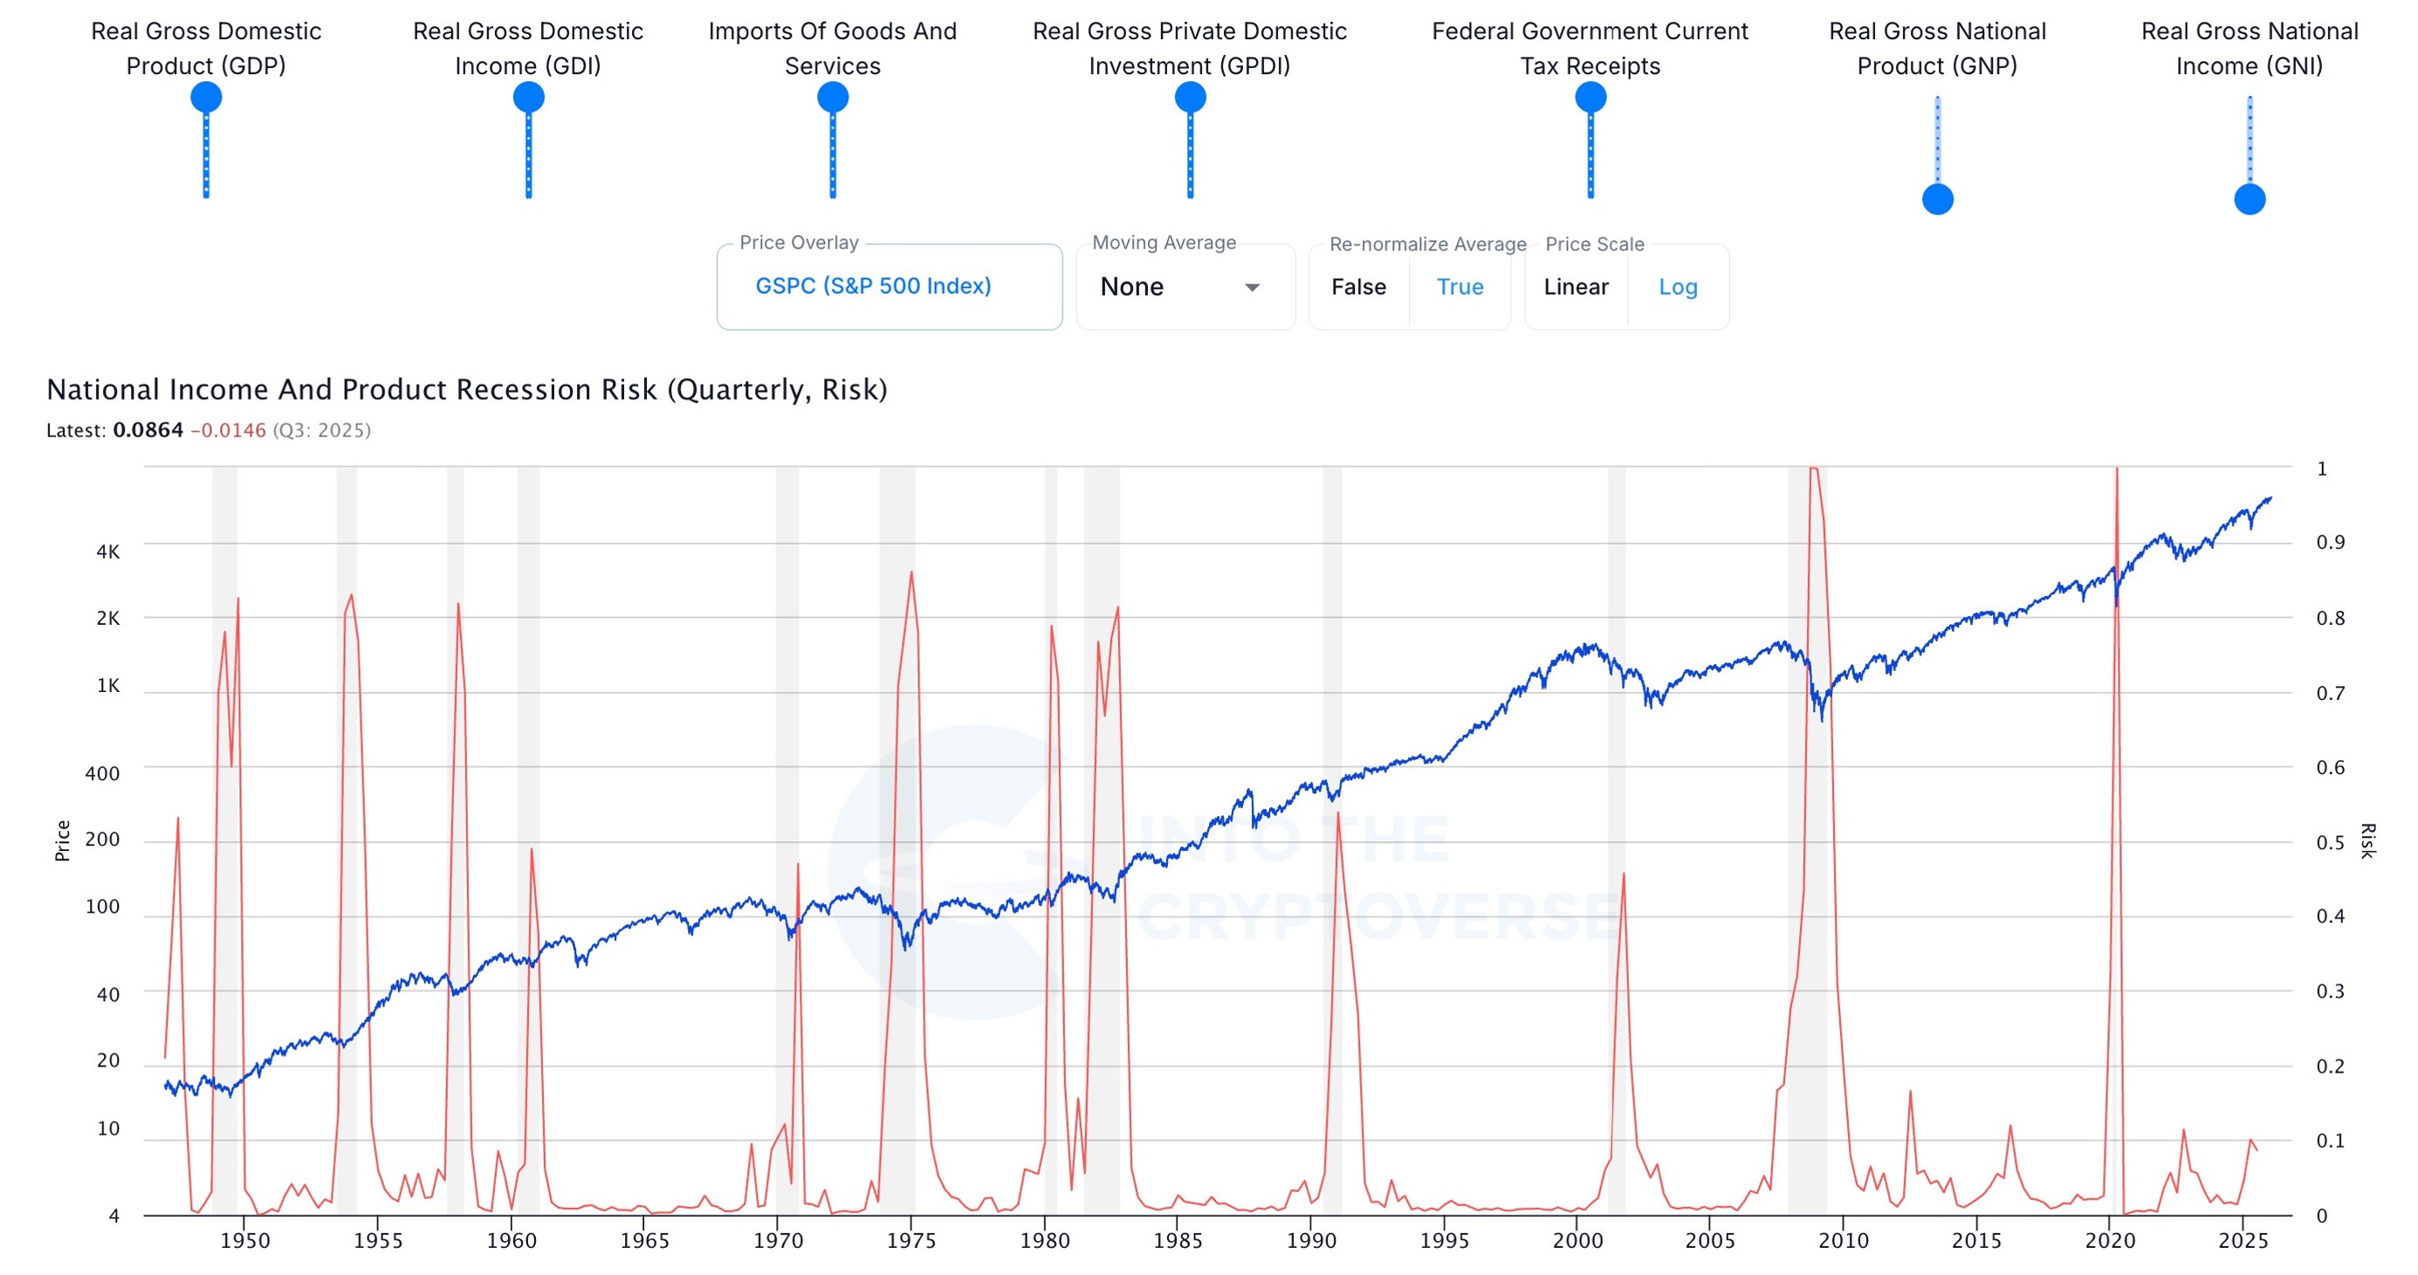
Task: Click the Latest value 0.0864 readout
Action: coord(148,430)
